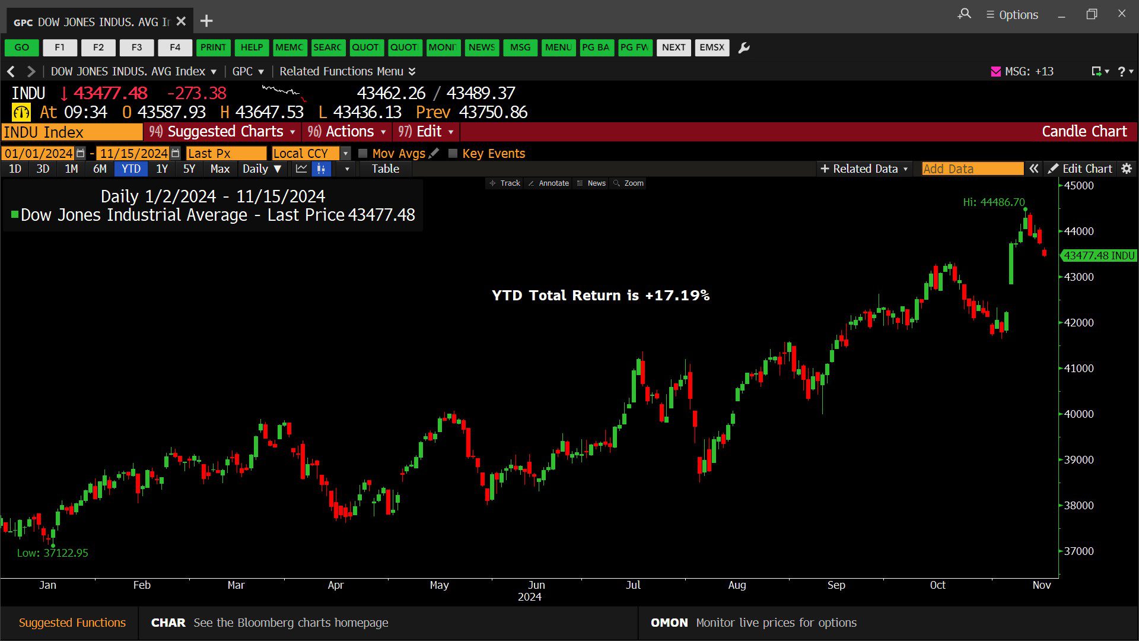Click the EMSX button
This screenshot has width=1139, height=641.
click(712, 47)
